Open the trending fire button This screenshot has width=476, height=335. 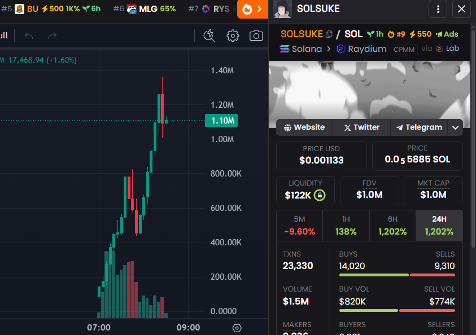pyautogui.click(x=252, y=9)
